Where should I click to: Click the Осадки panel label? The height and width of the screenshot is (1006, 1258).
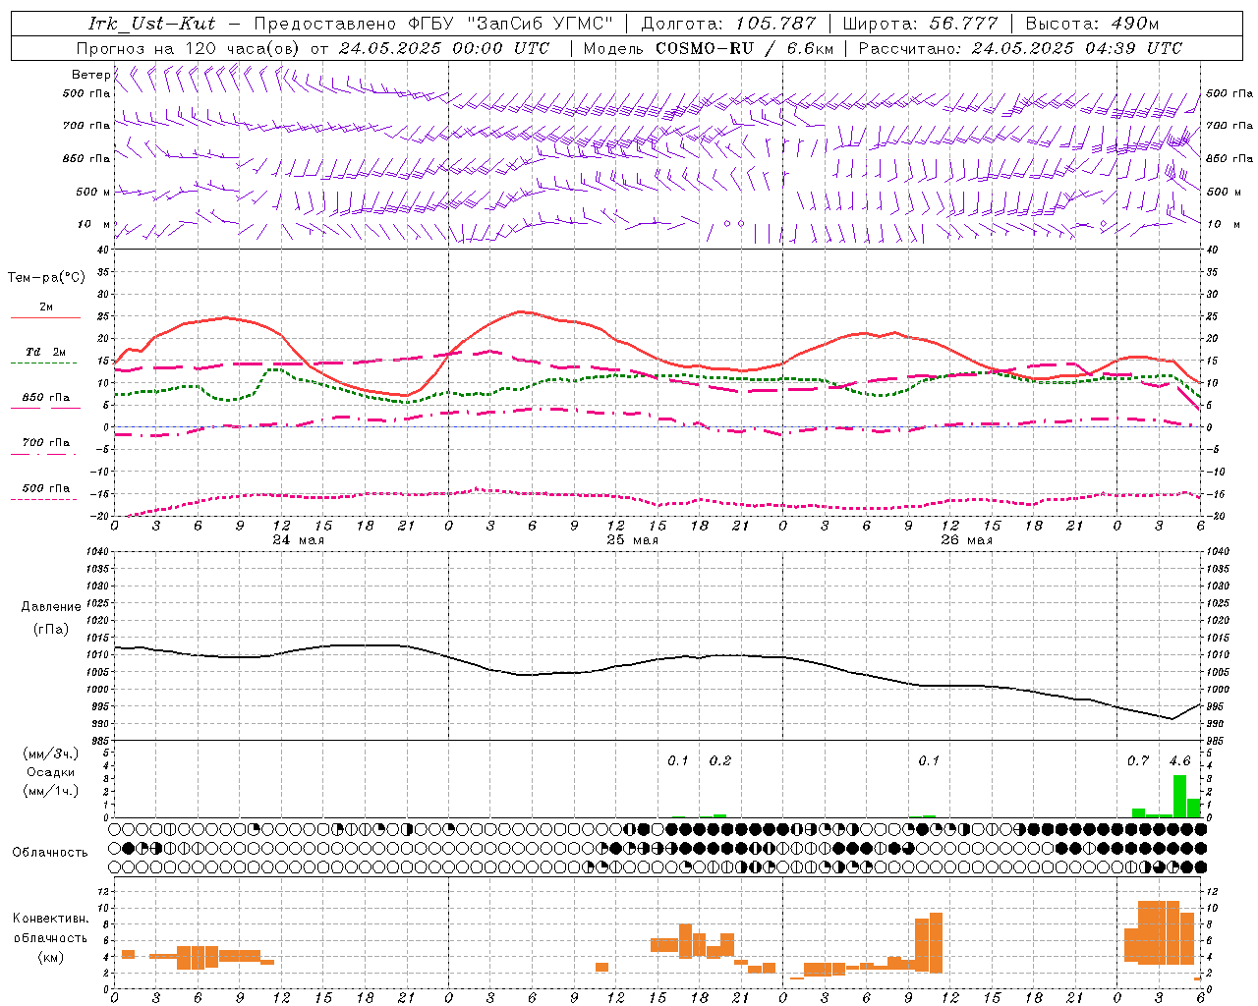point(51,772)
